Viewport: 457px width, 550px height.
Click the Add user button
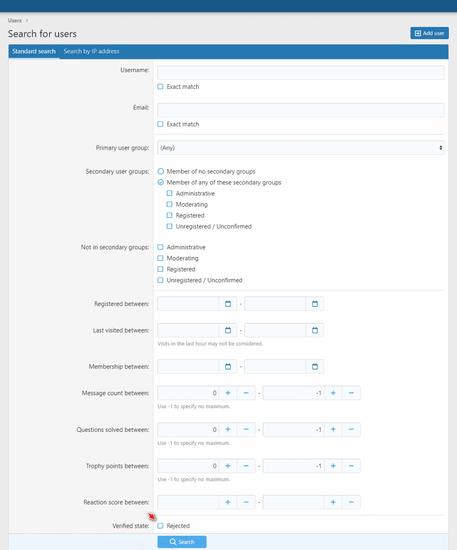(x=429, y=33)
